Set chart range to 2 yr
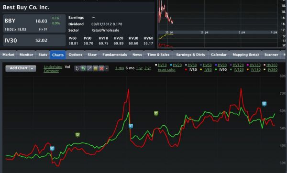 (147, 68)
